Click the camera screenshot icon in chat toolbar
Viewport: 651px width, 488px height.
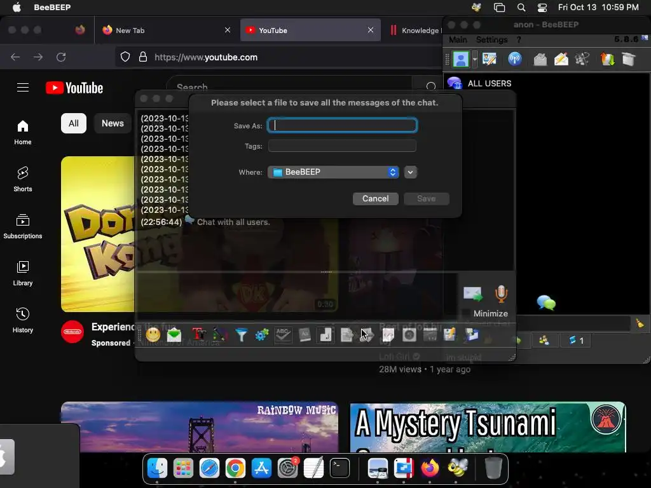[409, 334]
